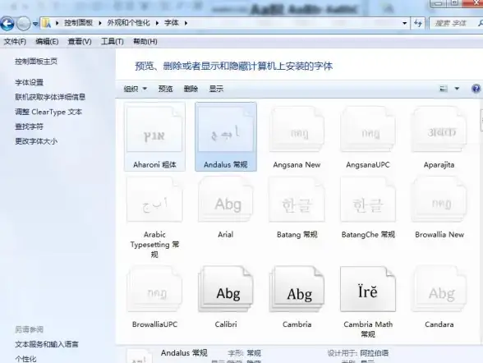Viewport: 483px width, 363px height.
Task: Select the AngsanaUPC font icon
Action: [368, 129]
